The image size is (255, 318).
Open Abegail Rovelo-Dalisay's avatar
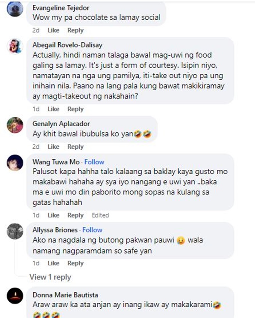[x=15, y=46]
